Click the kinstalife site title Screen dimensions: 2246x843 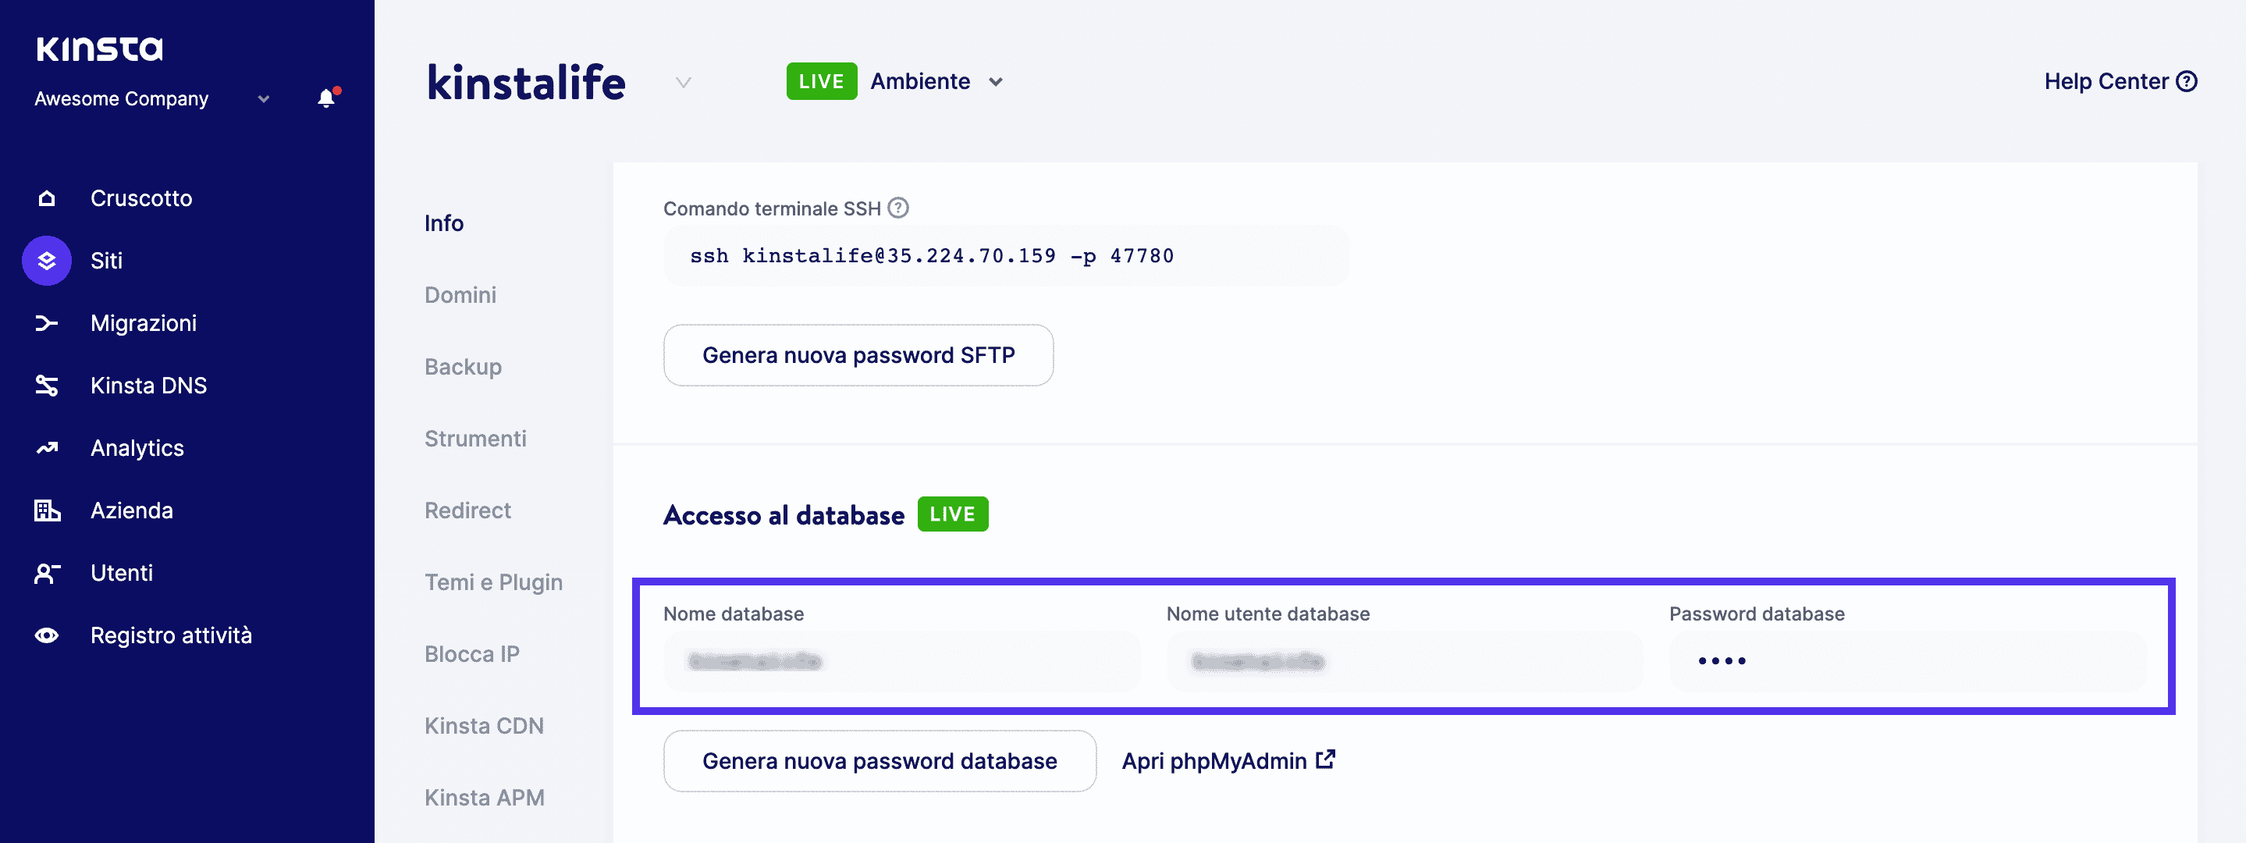[x=526, y=83]
